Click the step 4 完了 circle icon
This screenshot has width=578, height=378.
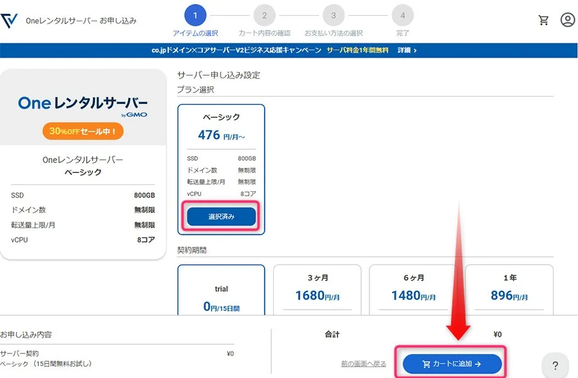coord(402,16)
